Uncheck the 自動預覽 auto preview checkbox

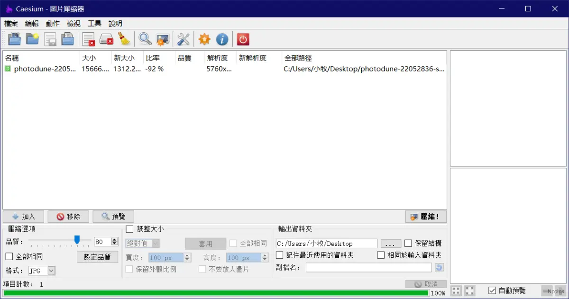[x=492, y=290]
